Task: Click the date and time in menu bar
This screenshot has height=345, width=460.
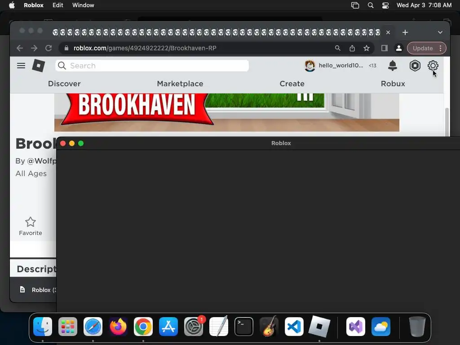Action: [424, 5]
